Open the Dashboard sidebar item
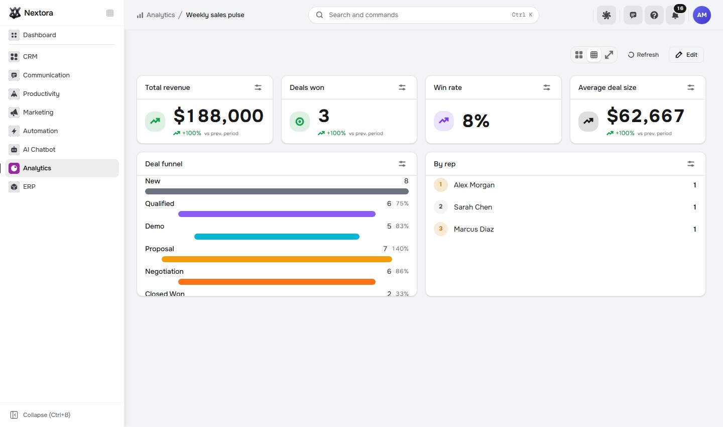The image size is (723, 427). pyautogui.click(x=62, y=35)
